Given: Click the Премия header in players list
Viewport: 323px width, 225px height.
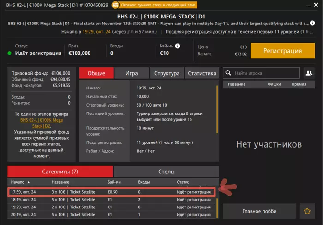Looking at the screenshot, I should tap(299, 84).
